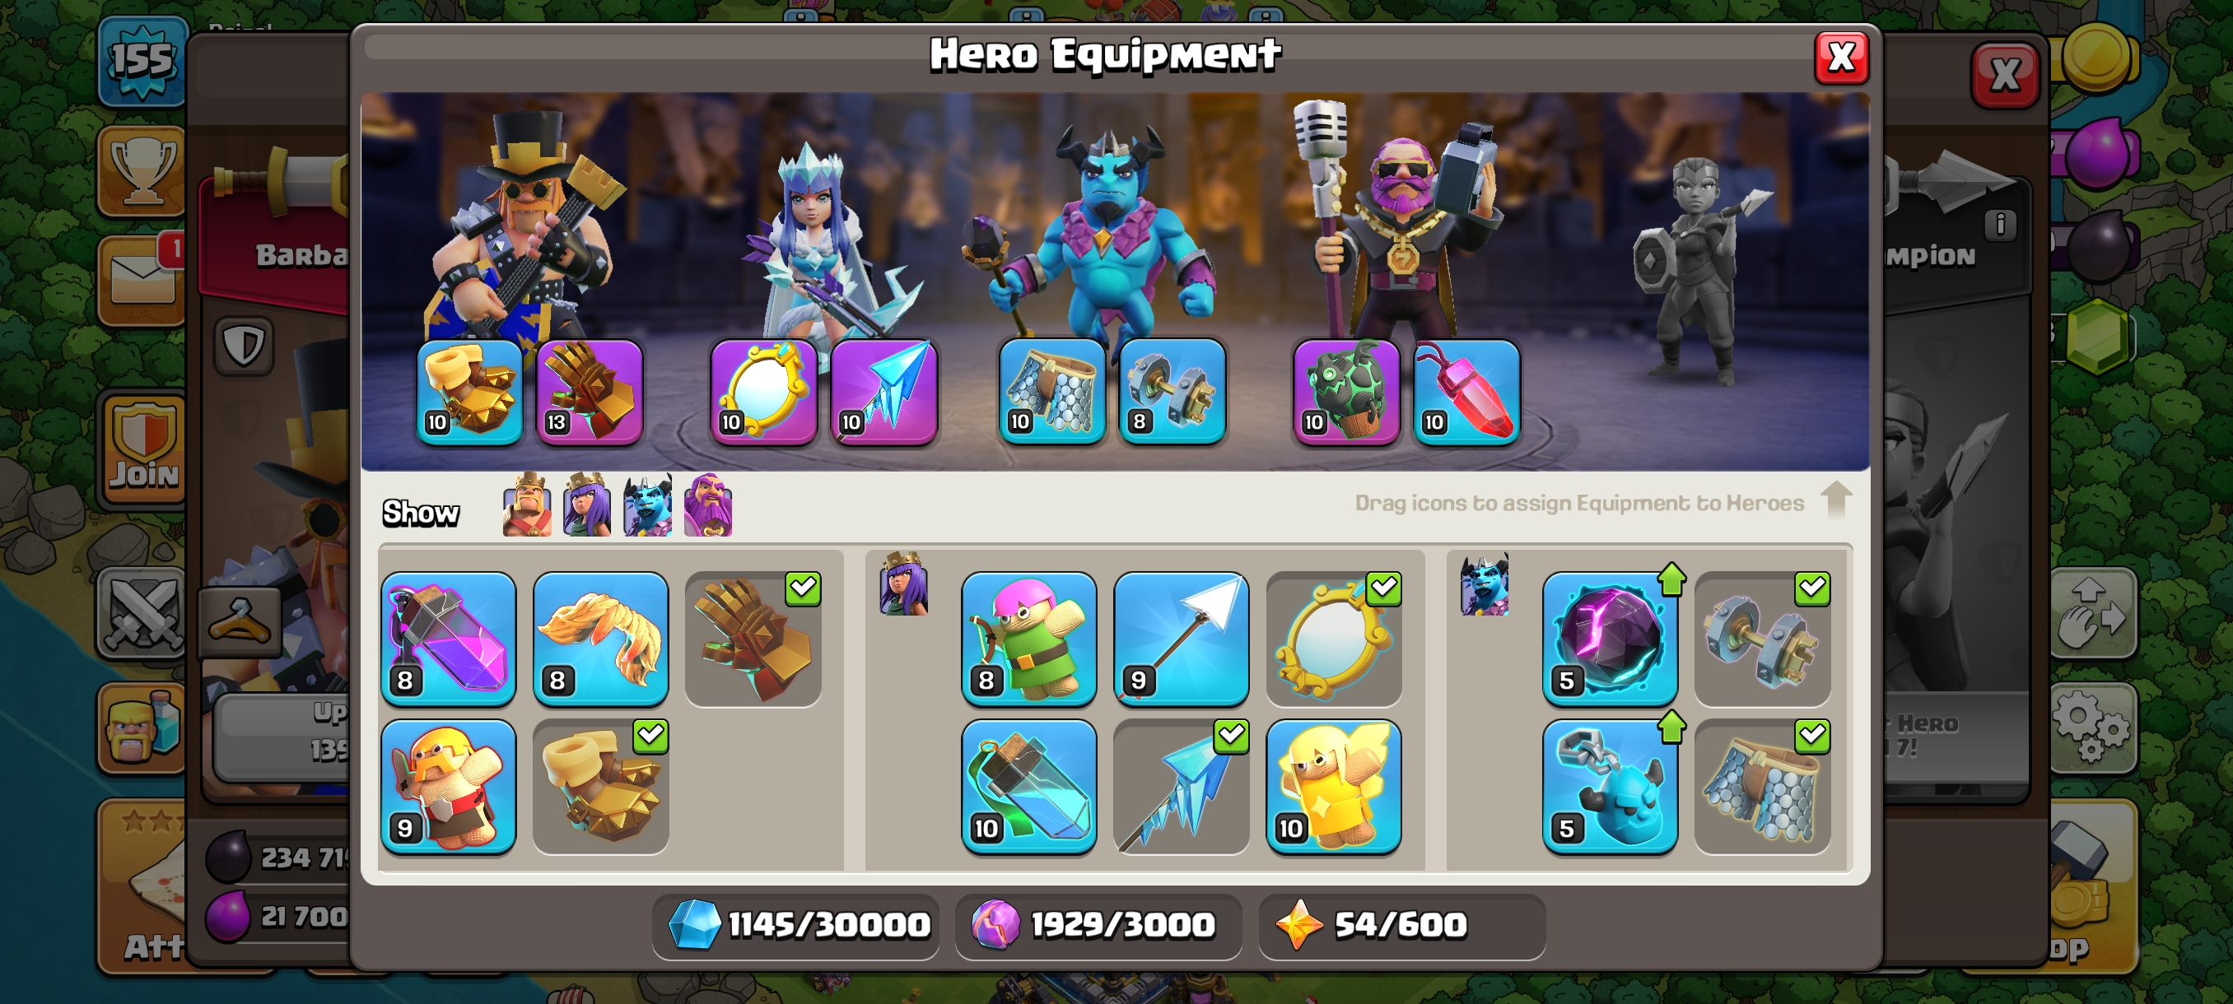The height and width of the screenshot is (1004, 2233).
Task: Select the equipped red Healing Tome crystal
Action: tap(1466, 392)
